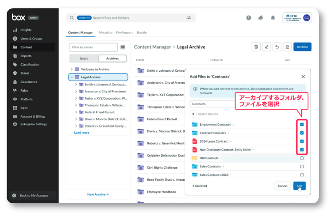Screen dimensions: 332x213
Task: Click the download icon beside Archive button
Action: [287, 47]
